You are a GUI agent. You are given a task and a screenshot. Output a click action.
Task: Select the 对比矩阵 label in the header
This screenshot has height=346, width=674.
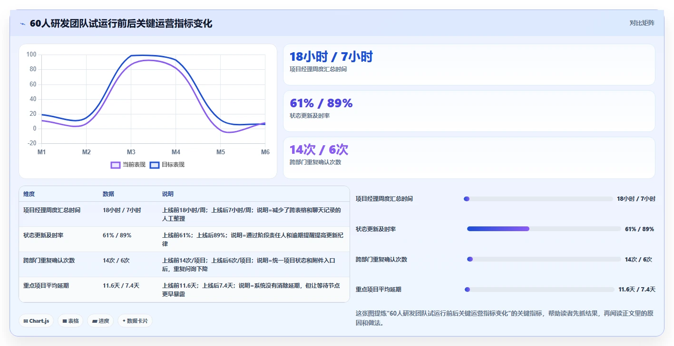642,23
